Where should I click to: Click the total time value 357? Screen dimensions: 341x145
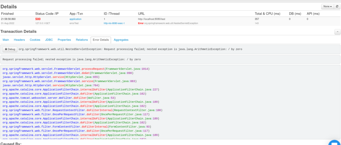click(257, 19)
